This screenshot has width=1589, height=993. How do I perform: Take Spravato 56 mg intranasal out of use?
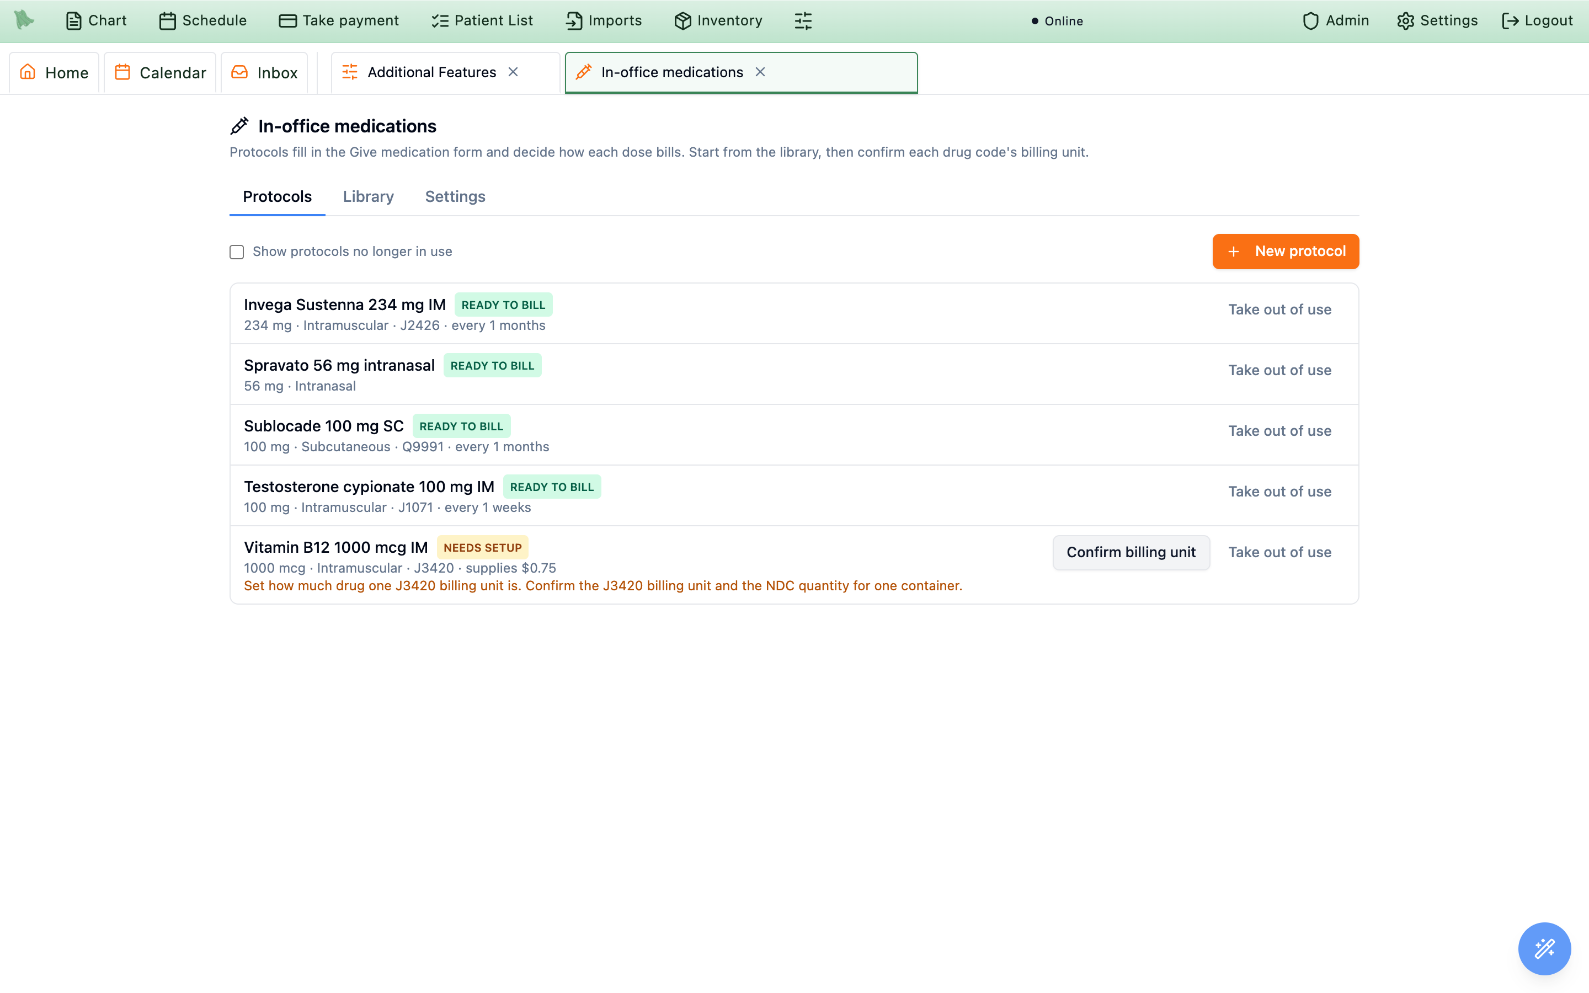click(1279, 370)
